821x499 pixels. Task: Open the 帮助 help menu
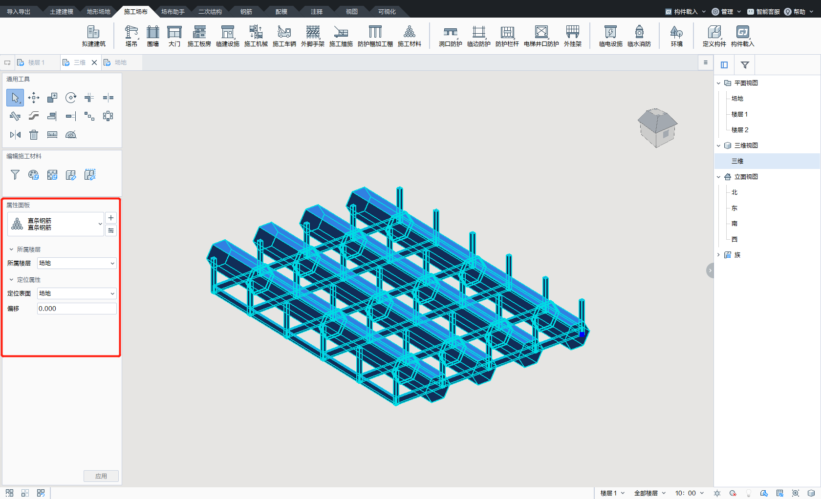point(799,12)
